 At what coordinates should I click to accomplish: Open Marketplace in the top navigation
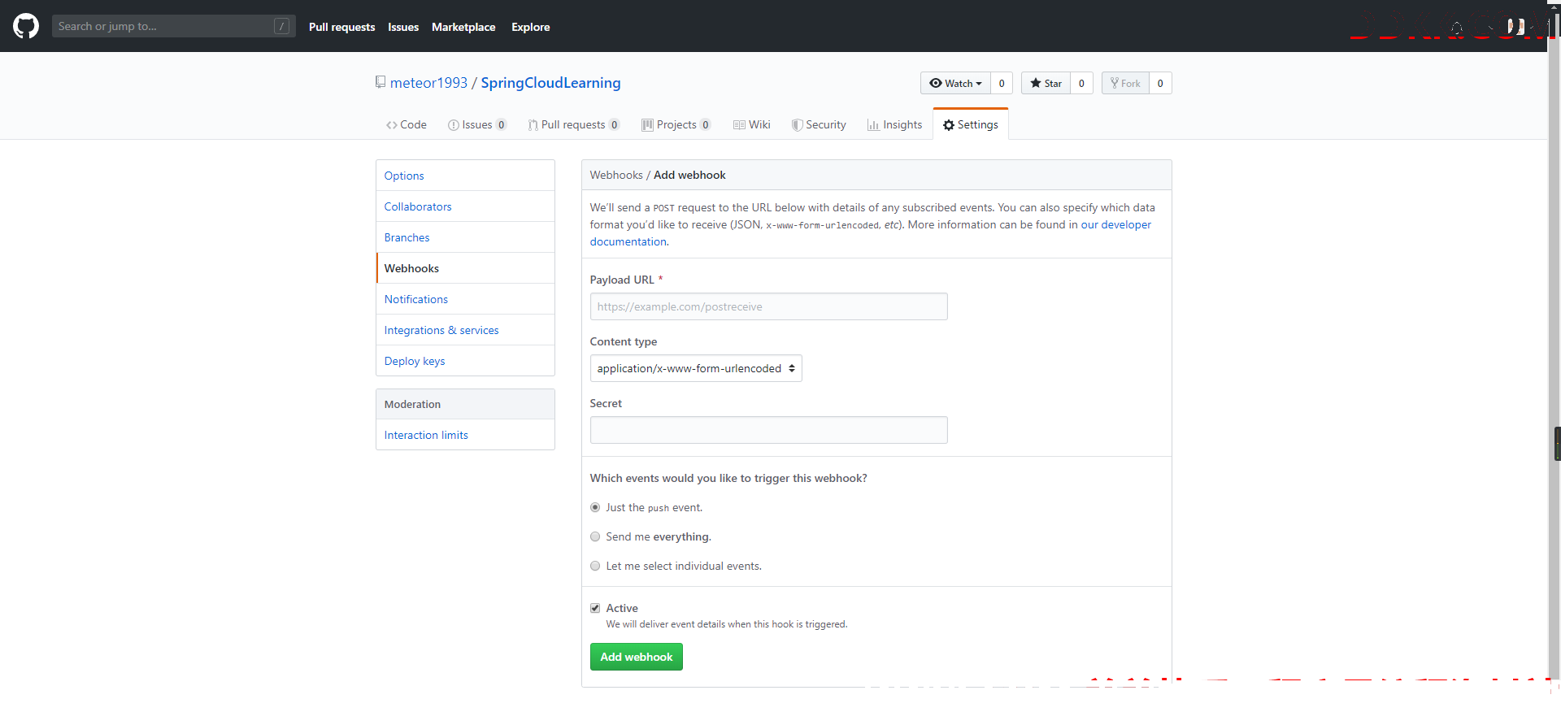pyautogui.click(x=463, y=27)
